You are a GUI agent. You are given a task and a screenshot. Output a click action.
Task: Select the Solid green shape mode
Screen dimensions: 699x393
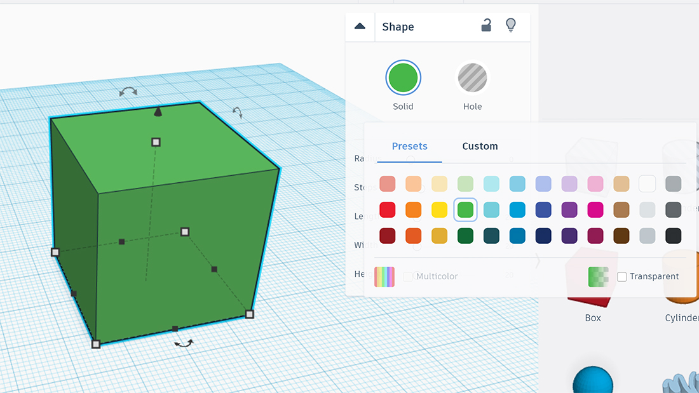pos(403,78)
